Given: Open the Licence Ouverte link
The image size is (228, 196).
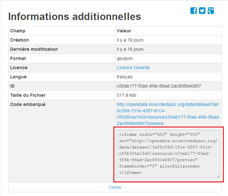Looking at the screenshot, I should pos(133,68).
